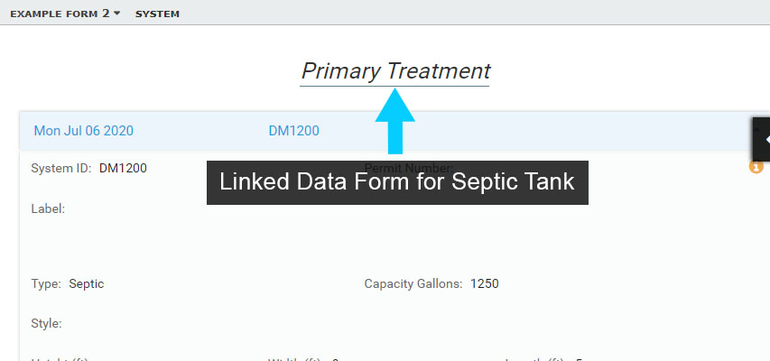Click the Linked Data Form caption box

click(397, 182)
